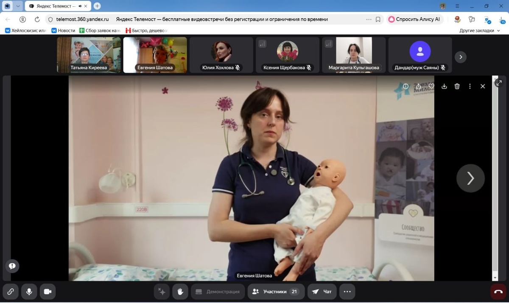The height and width of the screenshot is (303, 509).
Task: Expand the Другие закладки folder
Action: tap(480, 31)
